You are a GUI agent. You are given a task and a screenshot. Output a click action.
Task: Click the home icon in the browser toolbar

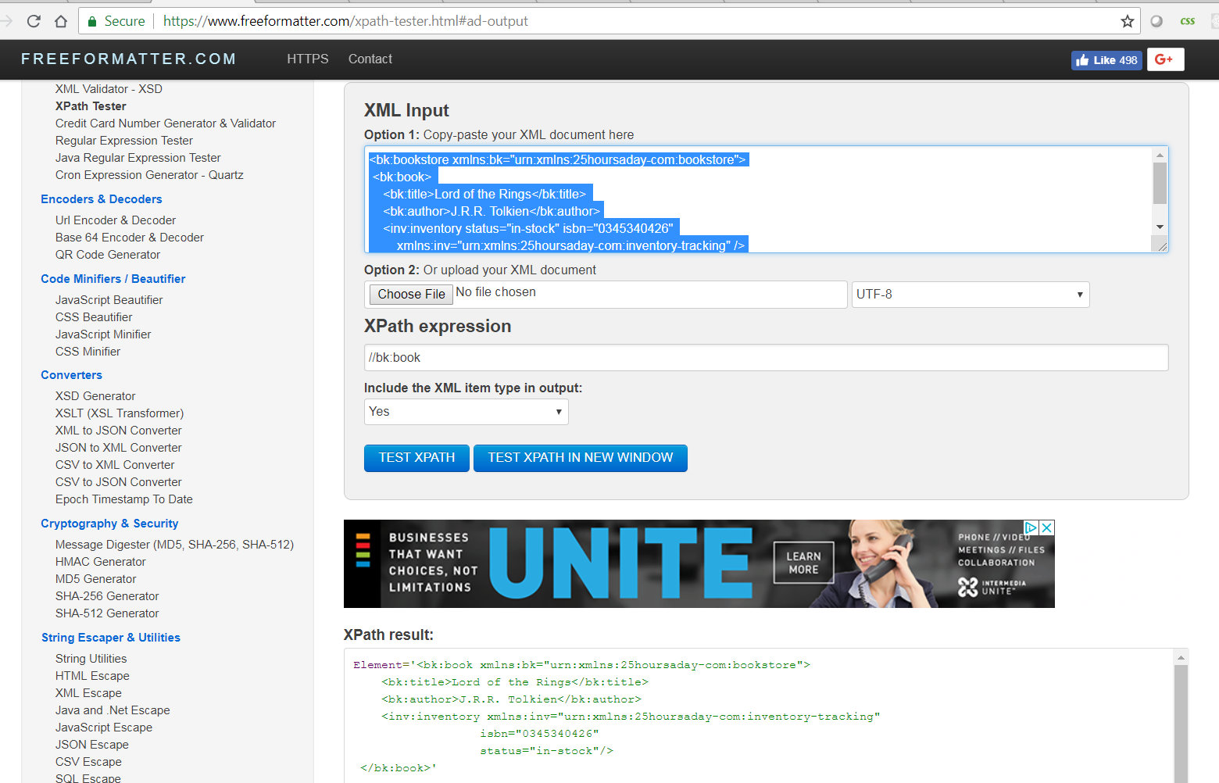tap(62, 21)
